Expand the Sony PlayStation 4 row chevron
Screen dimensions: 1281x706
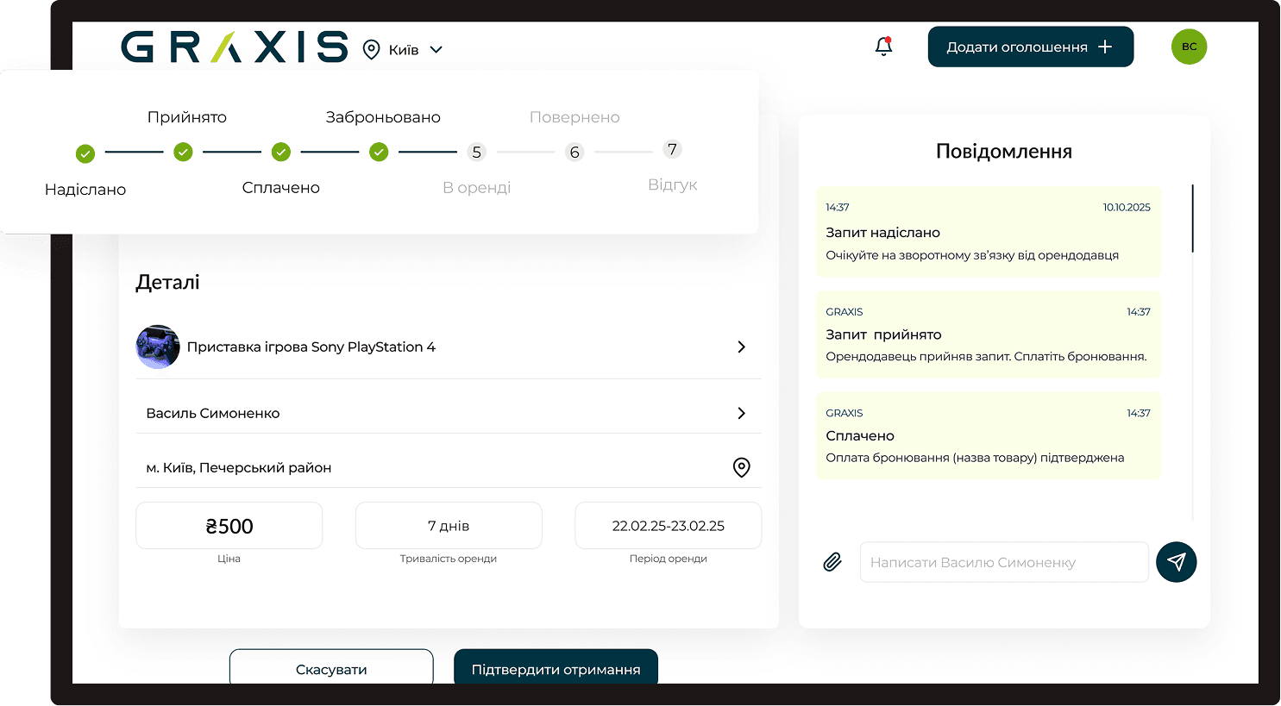741,347
